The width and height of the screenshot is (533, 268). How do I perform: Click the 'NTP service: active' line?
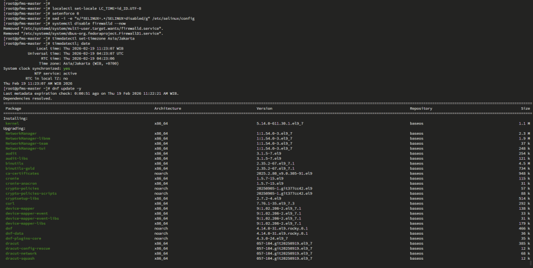coord(55,73)
